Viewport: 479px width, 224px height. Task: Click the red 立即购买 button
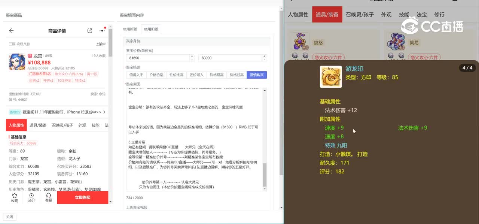82,197
